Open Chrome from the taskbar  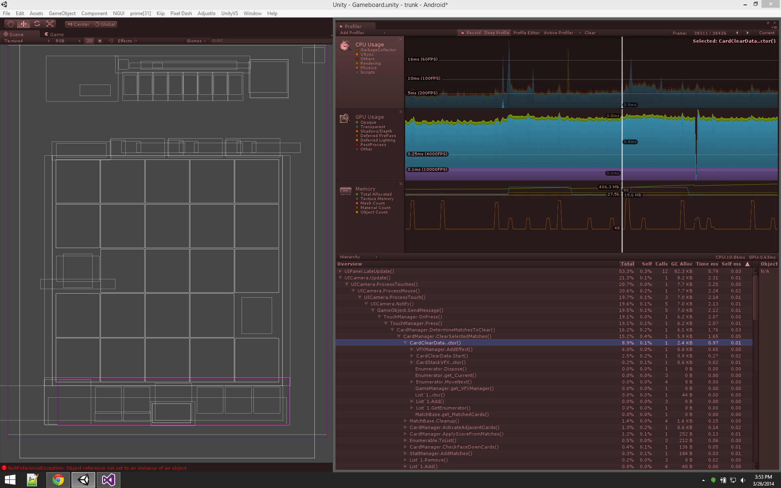(58, 480)
